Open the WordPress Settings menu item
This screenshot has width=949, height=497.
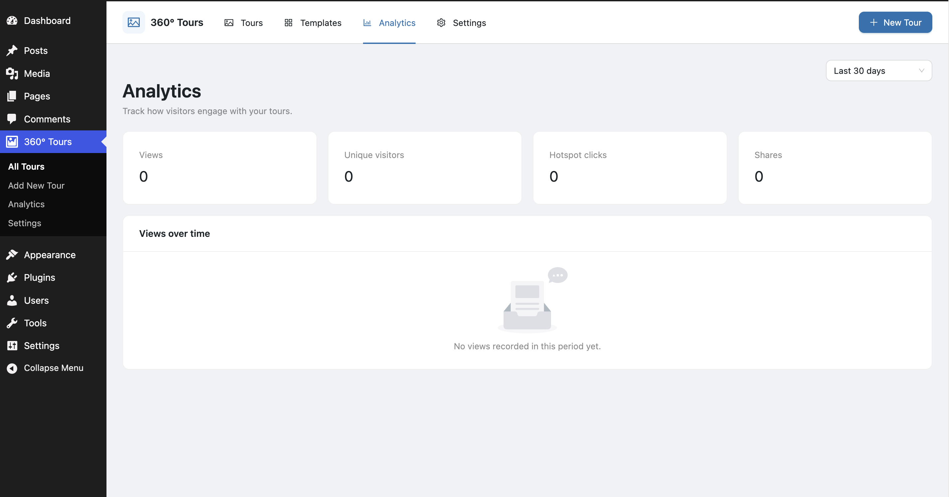pyautogui.click(x=53, y=346)
